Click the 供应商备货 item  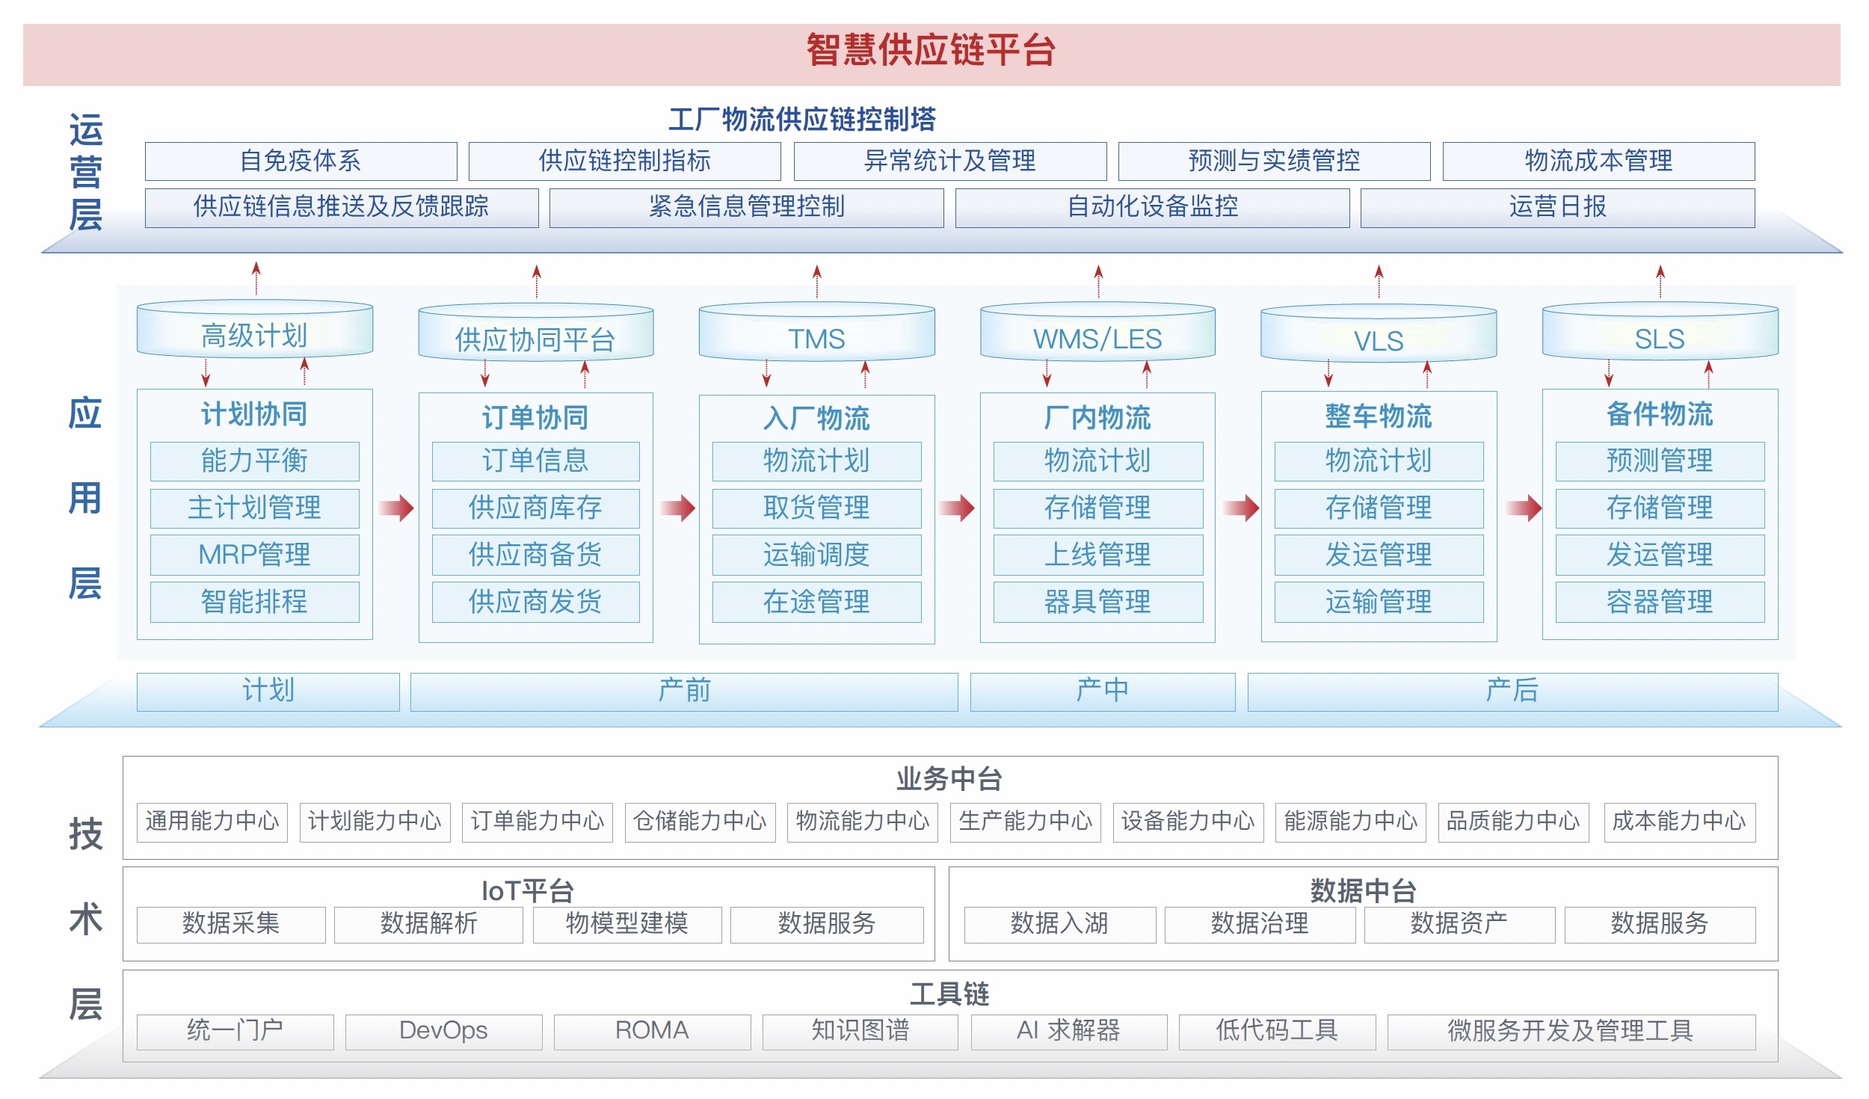click(535, 555)
